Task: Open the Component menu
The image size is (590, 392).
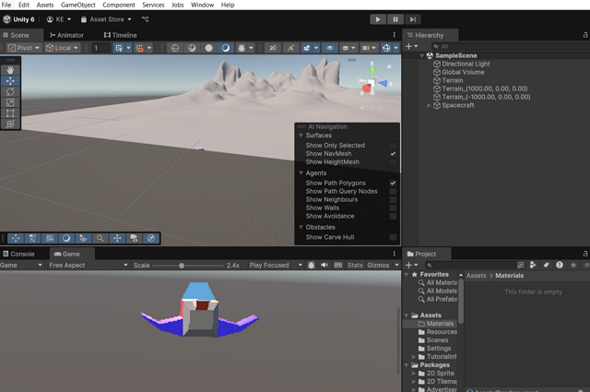Action: 119,5
